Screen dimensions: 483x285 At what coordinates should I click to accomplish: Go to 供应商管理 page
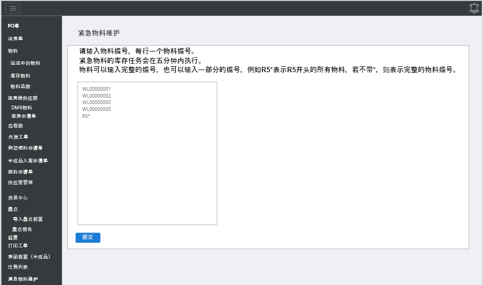[20, 183]
